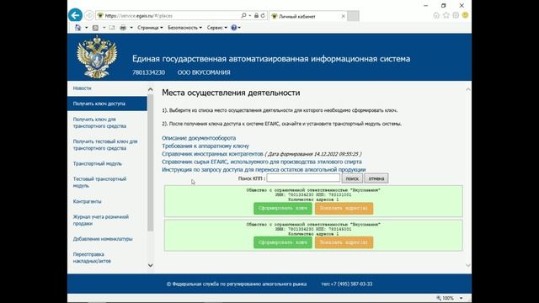Click the security lock icon in address bar
This screenshot has width=539, height=303.
(x=256, y=15)
